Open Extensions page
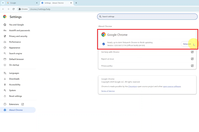The image size is (199, 132). [x=14, y=104]
